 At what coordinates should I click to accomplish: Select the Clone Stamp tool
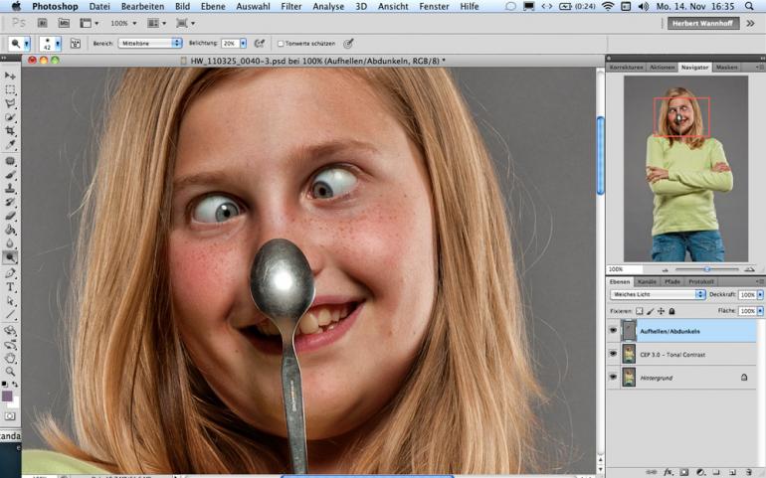(x=10, y=189)
